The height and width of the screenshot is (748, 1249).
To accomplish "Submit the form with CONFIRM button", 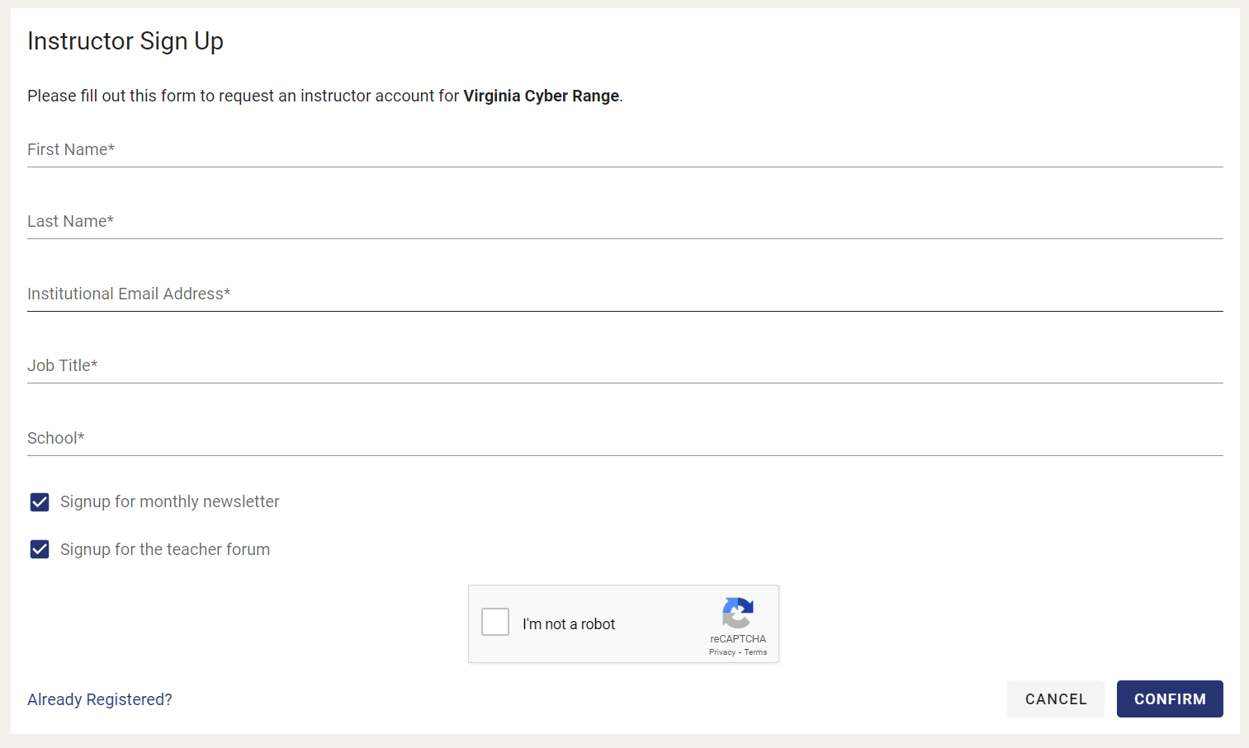I will 1170,699.
